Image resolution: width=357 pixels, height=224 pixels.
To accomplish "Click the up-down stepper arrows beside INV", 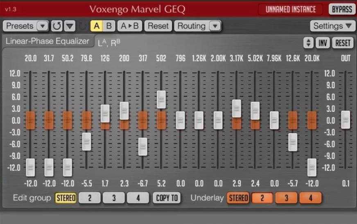I will pyautogui.click(x=308, y=43).
